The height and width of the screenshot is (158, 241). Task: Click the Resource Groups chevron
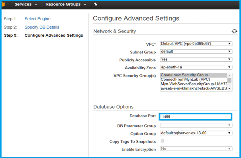[85, 5]
